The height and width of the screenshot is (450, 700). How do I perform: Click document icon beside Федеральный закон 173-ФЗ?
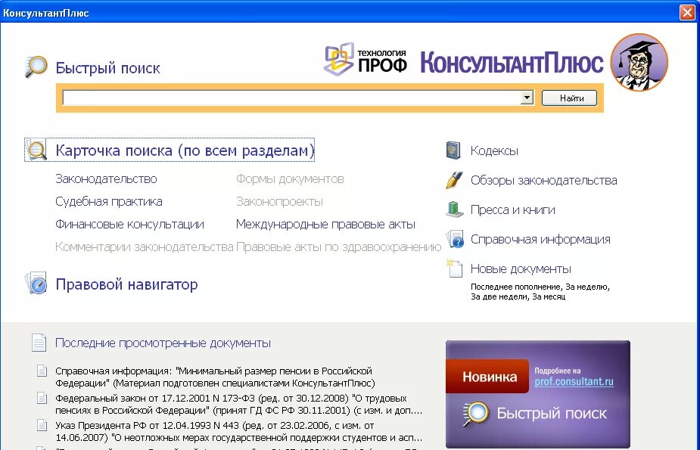click(x=42, y=398)
